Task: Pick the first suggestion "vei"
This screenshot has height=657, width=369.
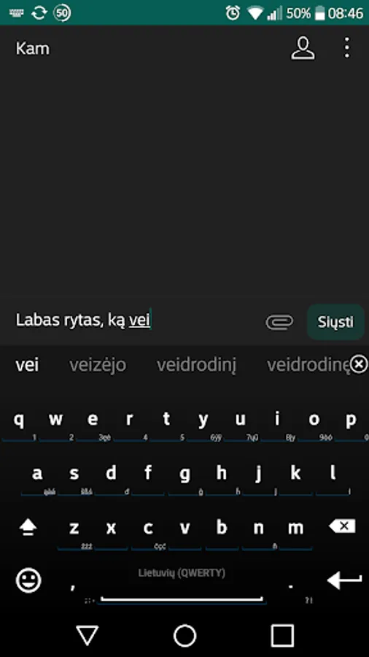Action: 27,365
